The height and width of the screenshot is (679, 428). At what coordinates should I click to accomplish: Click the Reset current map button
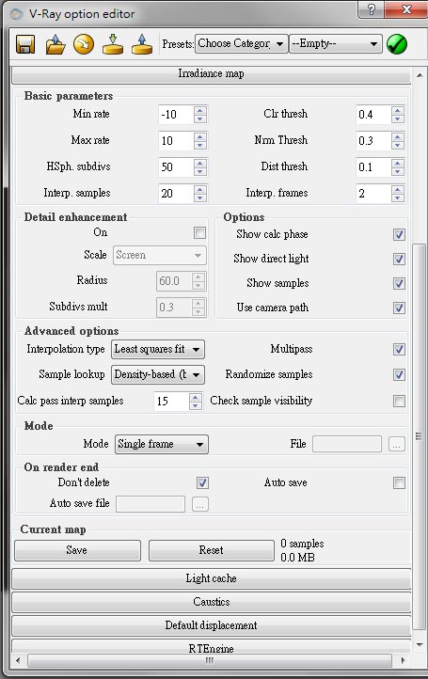click(211, 550)
